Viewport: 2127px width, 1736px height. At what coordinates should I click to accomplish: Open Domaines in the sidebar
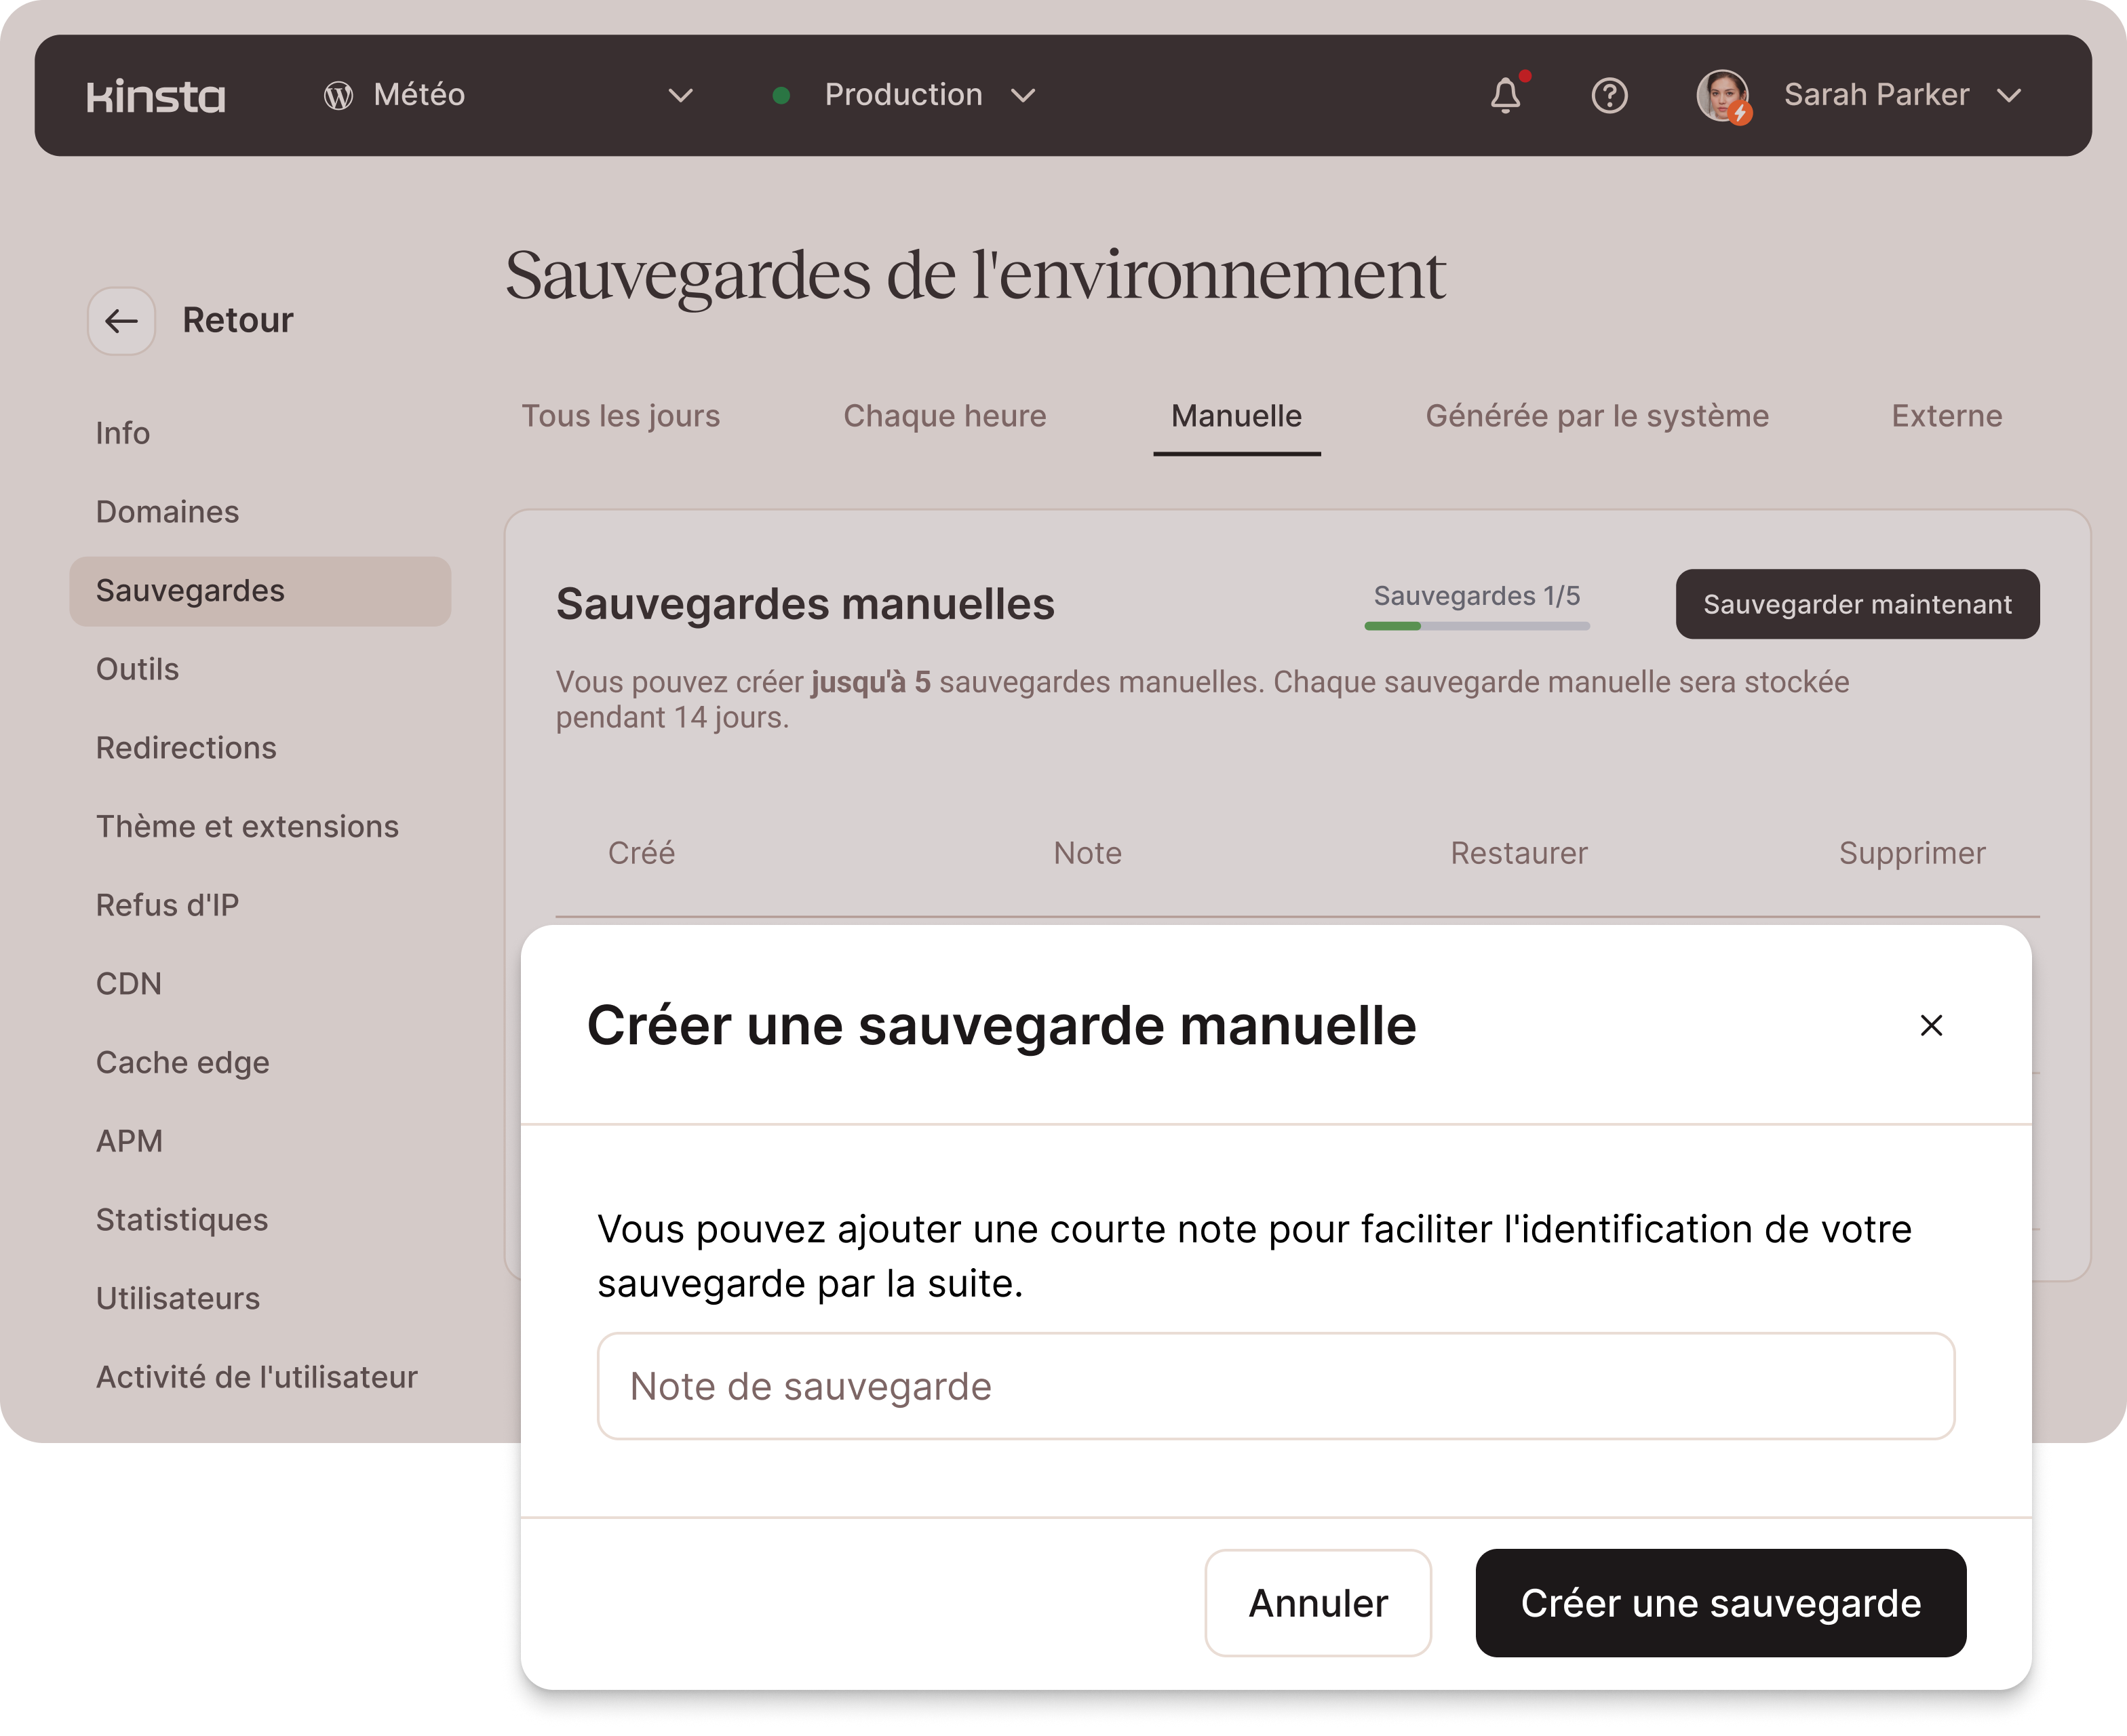(x=167, y=512)
